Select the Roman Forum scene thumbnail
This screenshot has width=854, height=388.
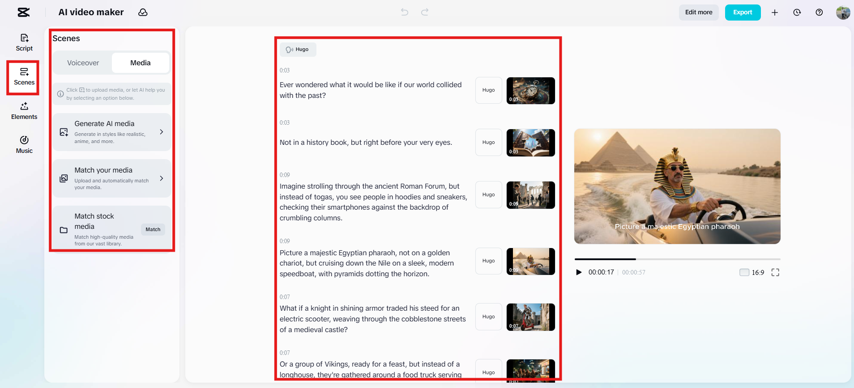click(531, 195)
